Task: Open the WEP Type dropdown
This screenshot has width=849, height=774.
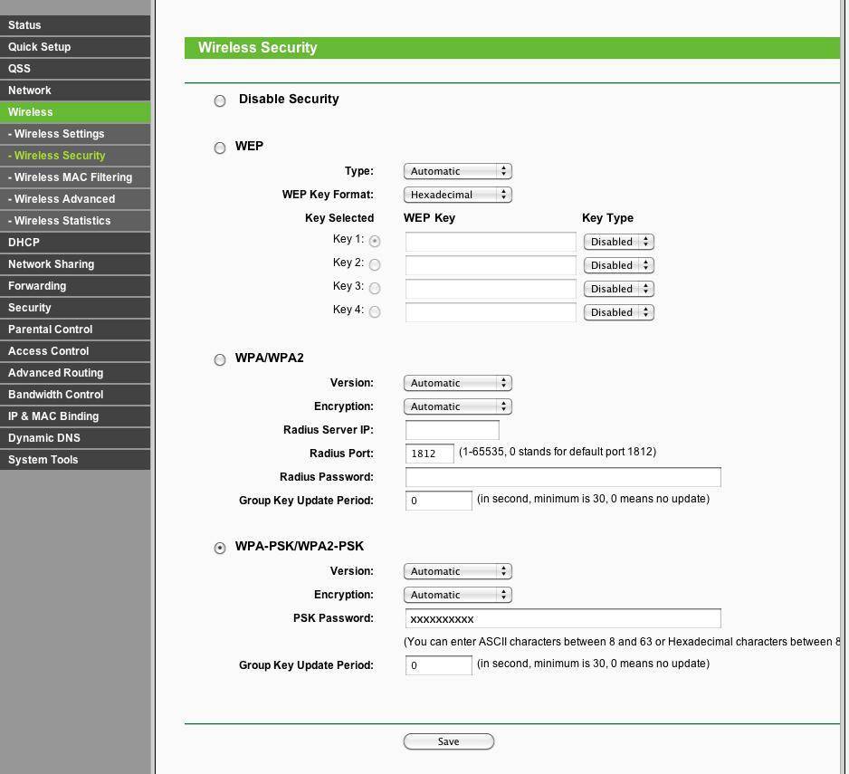Action: pyautogui.click(x=457, y=171)
